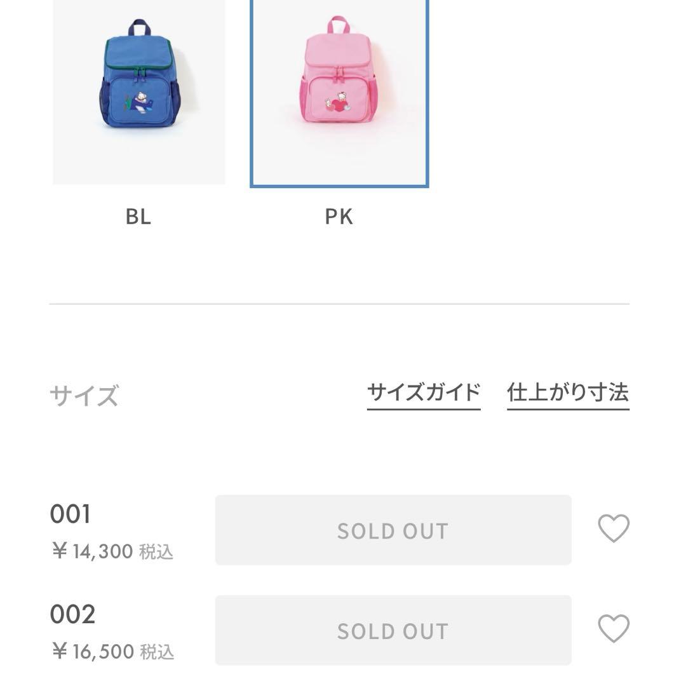The height and width of the screenshot is (686, 686).
Task: Choose the BL color label
Action: [138, 217]
